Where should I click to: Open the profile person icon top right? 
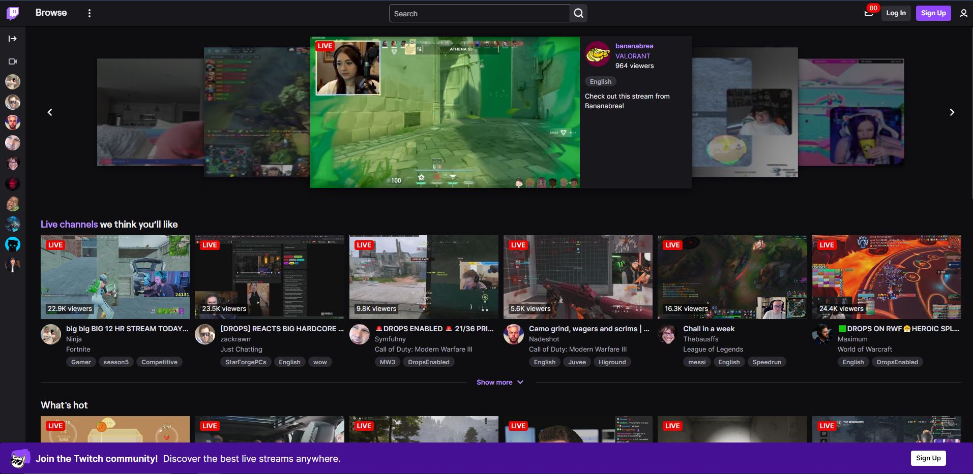click(963, 13)
